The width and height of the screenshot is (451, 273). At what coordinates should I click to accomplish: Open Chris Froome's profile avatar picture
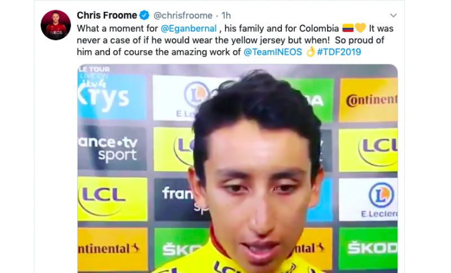tap(56, 25)
